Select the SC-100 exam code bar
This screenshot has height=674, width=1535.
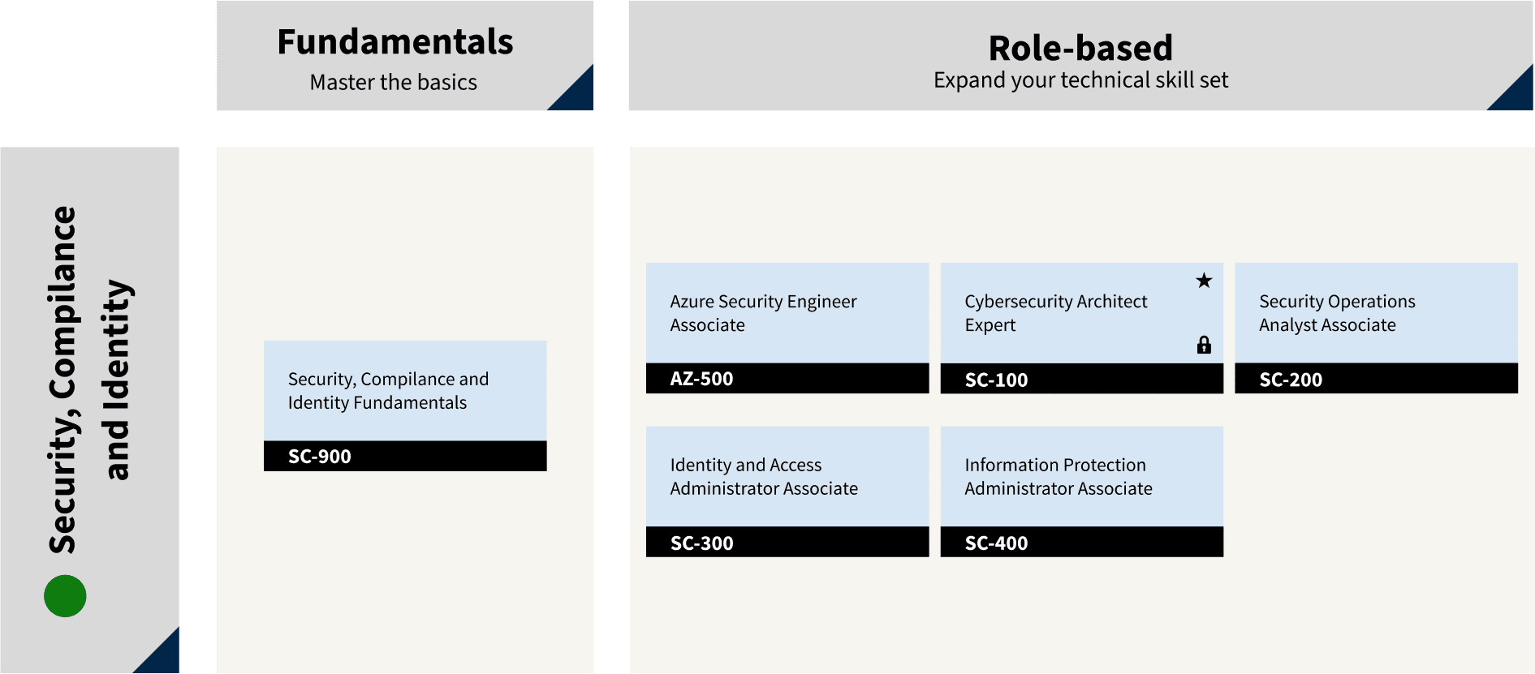click(x=1081, y=379)
